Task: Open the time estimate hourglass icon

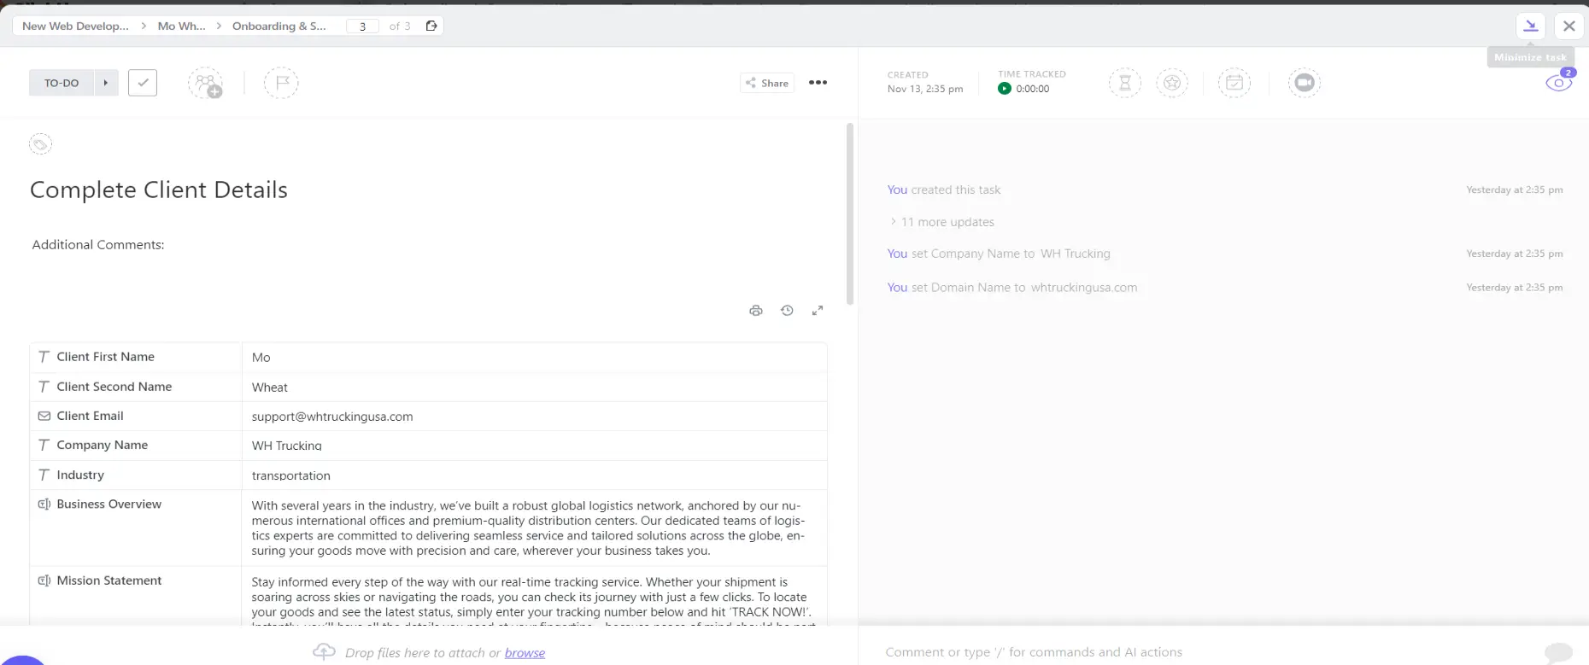Action: pos(1124,83)
